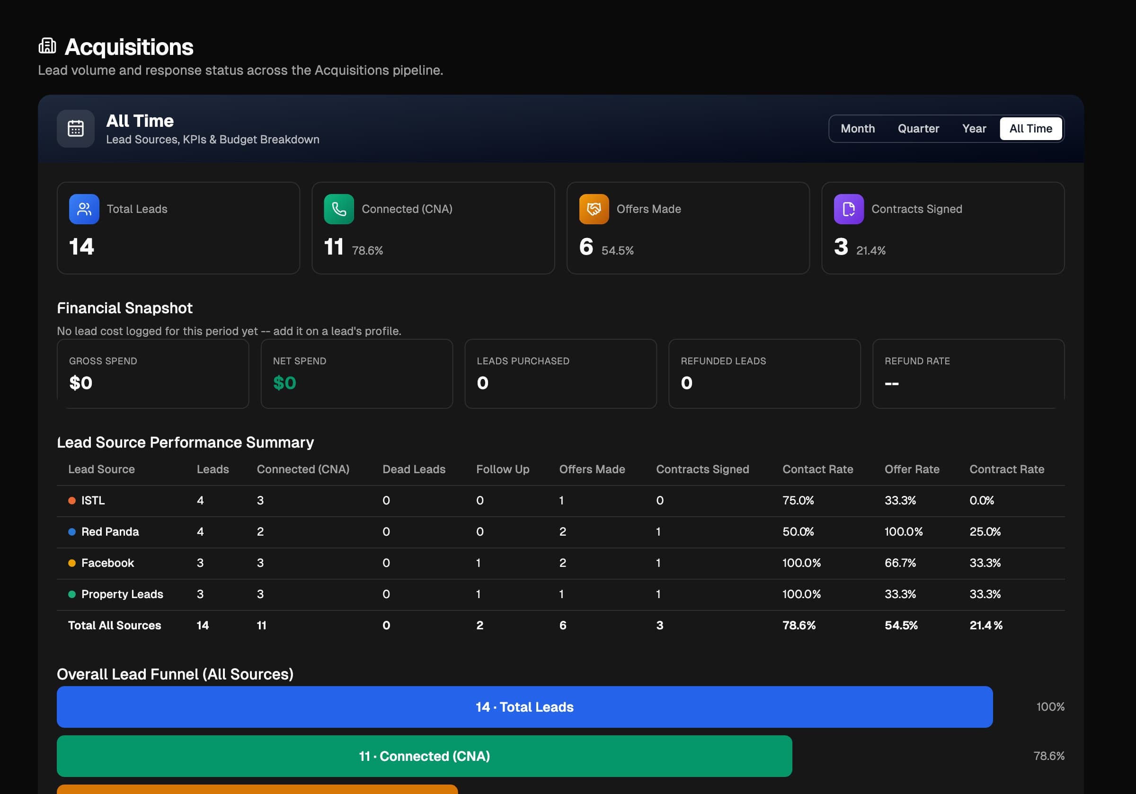
Task: Click the 100% funnel percentage label
Action: coord(1050,707)
